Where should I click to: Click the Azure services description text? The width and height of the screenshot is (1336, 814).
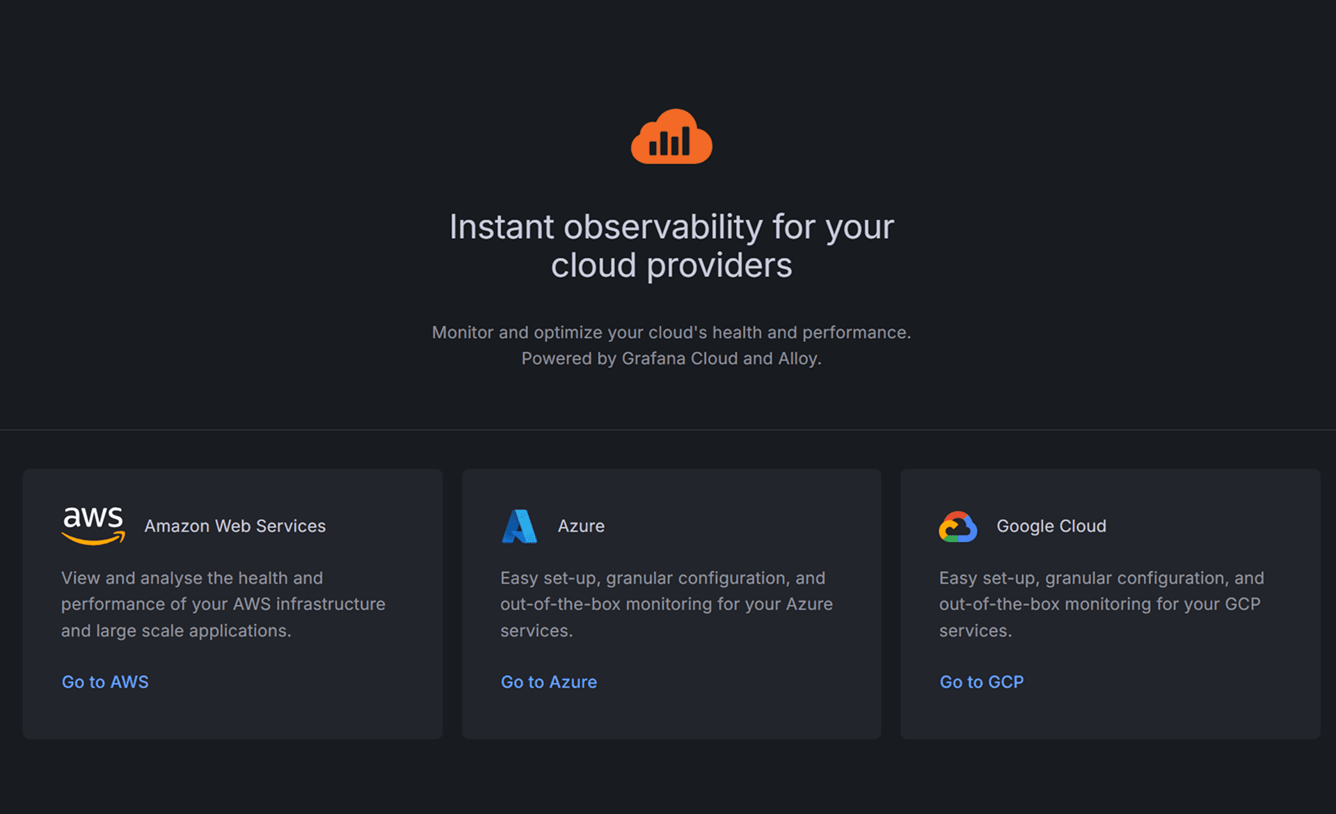point(667,604)
